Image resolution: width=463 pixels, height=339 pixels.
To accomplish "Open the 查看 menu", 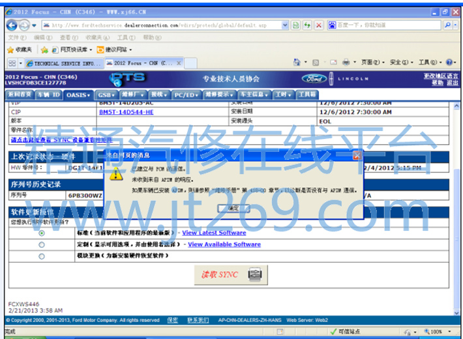I will click(69, 38).
